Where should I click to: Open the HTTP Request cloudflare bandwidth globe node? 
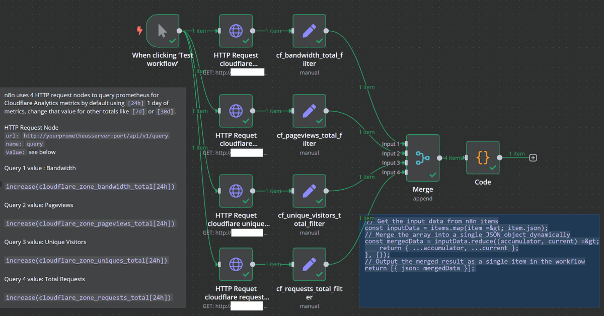[236, 31]
